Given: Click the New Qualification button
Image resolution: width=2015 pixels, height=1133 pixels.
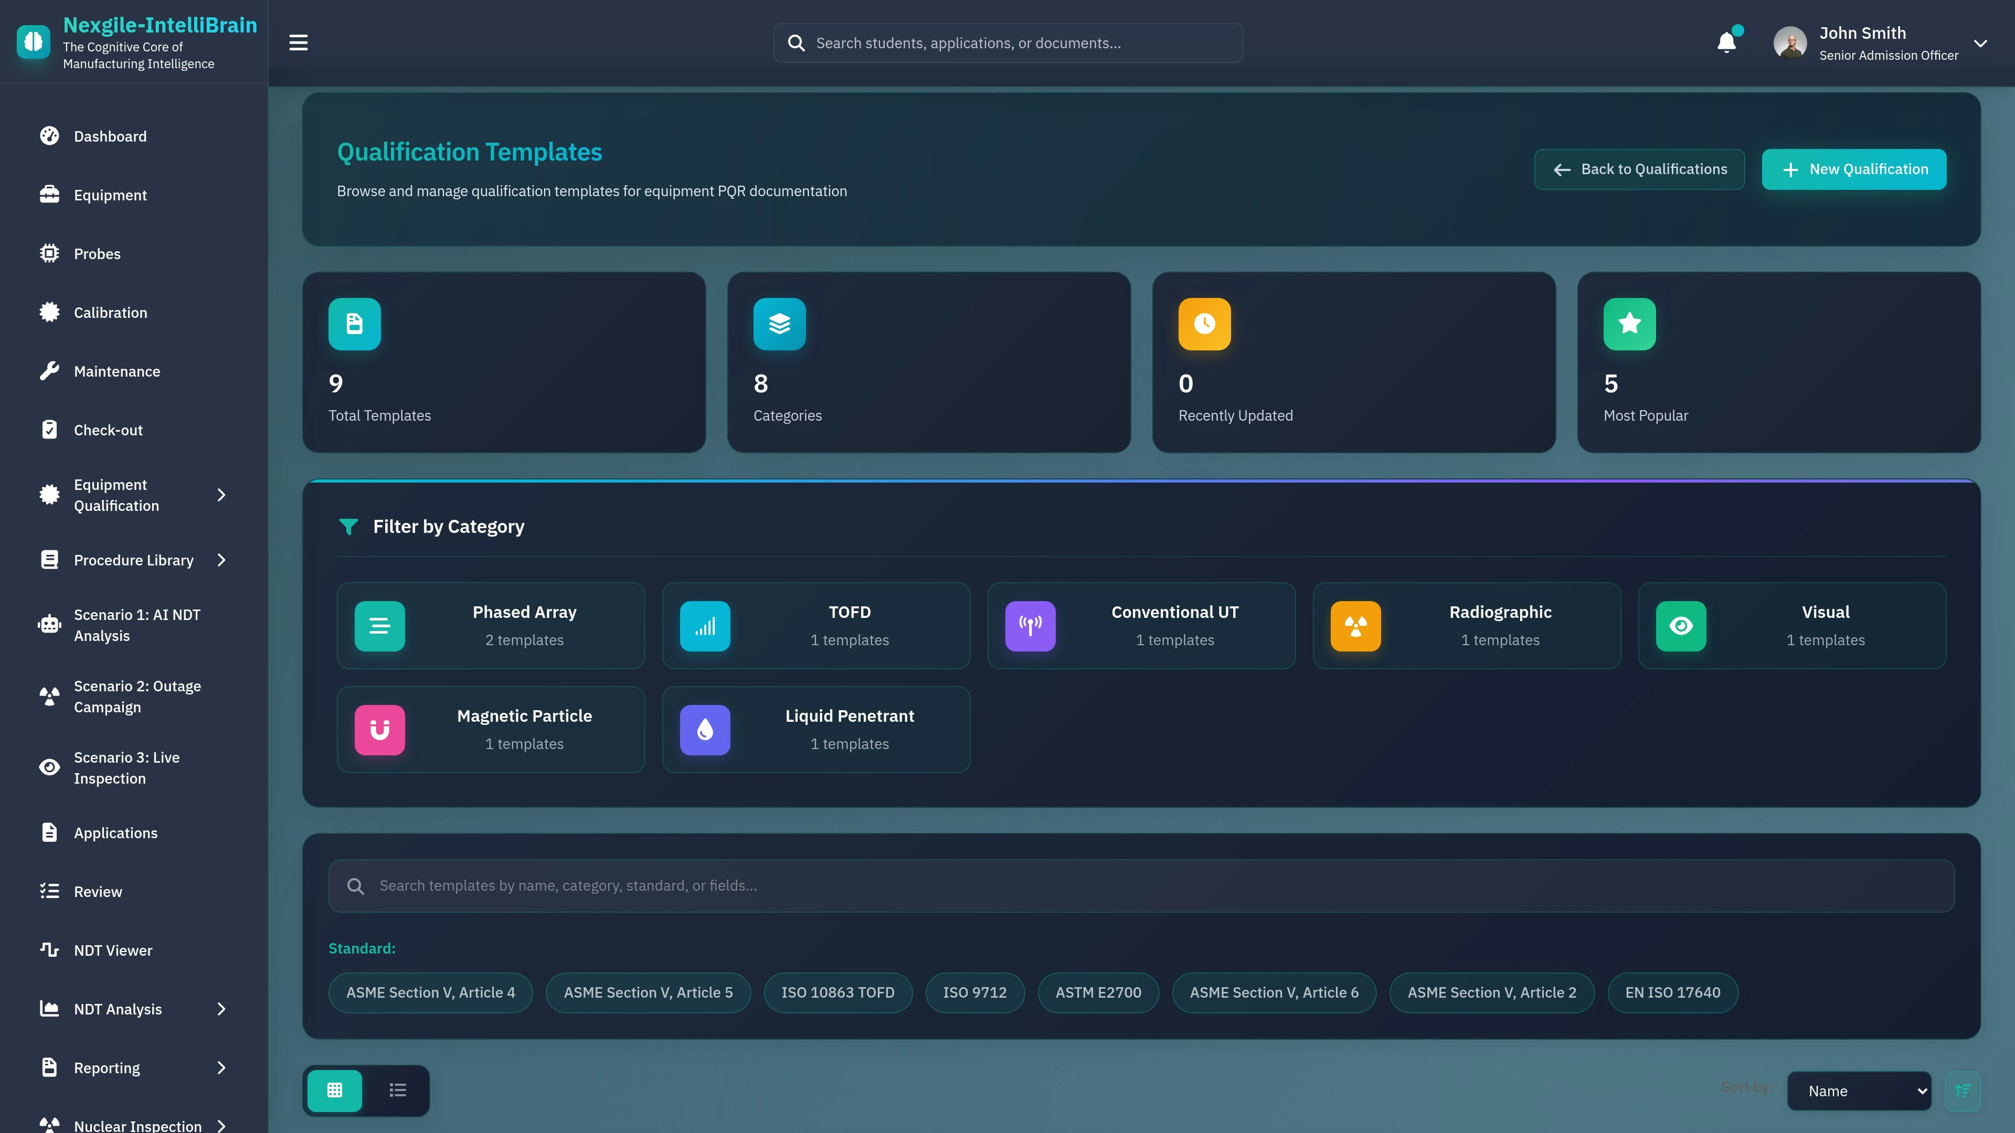Looking at the screenshot, I should [x=1853, y=169].
